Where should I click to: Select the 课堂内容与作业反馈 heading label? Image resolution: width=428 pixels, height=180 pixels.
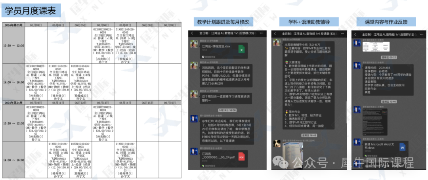click(386, 22)
